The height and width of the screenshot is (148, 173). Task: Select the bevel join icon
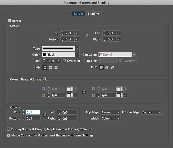[x=112, y=67]
